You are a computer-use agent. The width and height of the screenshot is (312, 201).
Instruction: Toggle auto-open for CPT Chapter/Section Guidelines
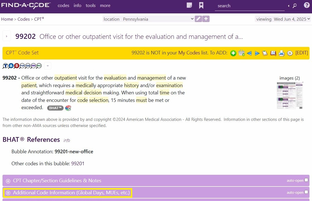click(x=306, y=180)
